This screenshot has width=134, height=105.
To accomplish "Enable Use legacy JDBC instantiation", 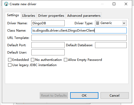I will pos(10,65).
